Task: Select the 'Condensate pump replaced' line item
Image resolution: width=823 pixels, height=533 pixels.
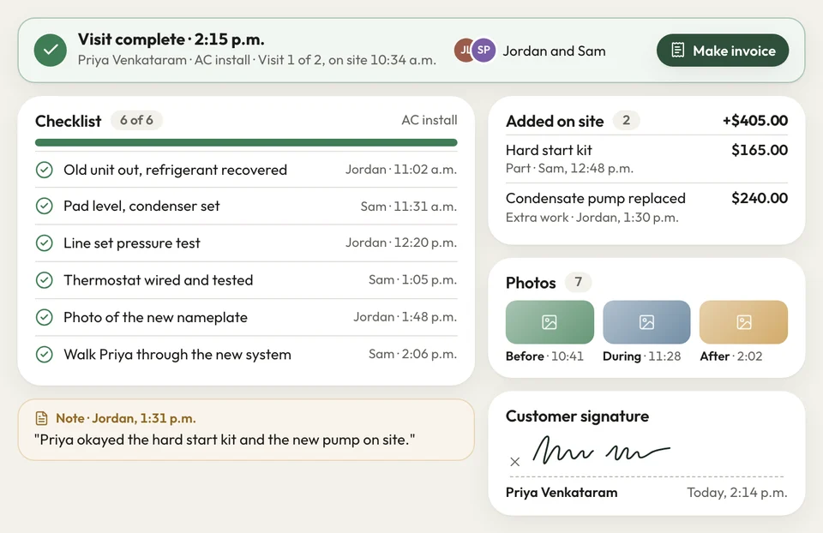Action: 646,207
